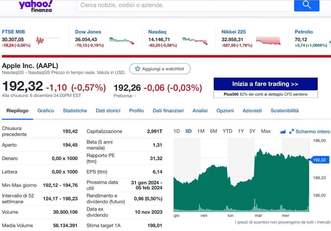Switch the chart type with the area chart icon

coord(283,132)
